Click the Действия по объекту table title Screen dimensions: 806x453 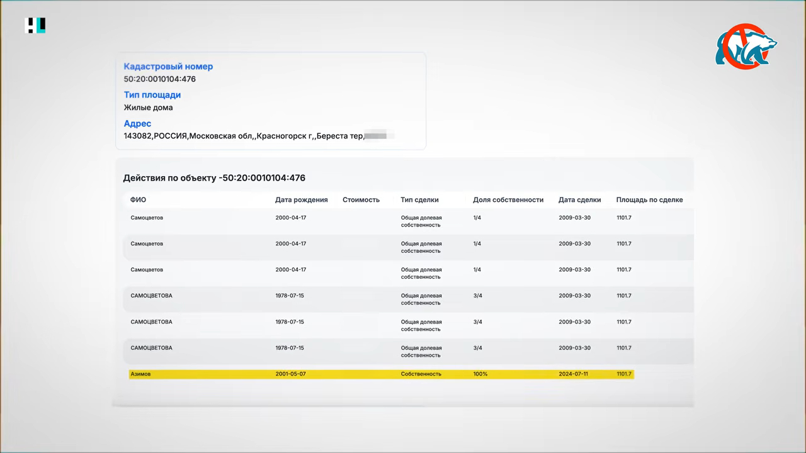214,178
